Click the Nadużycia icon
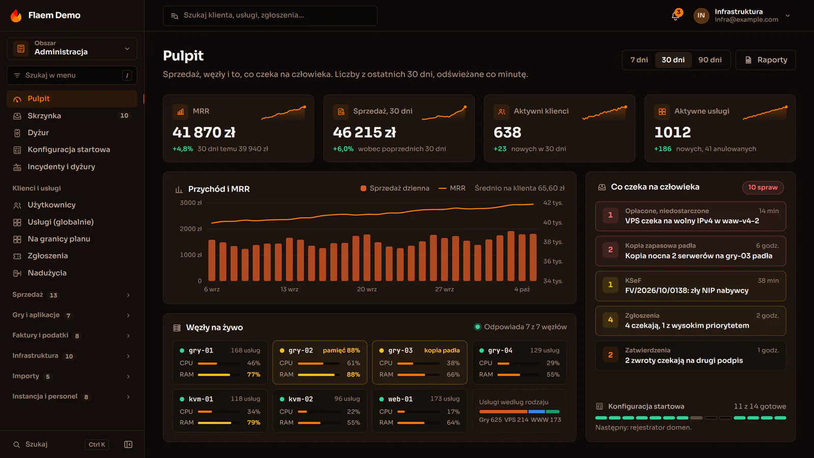814x458 pixels. point(17,273)
